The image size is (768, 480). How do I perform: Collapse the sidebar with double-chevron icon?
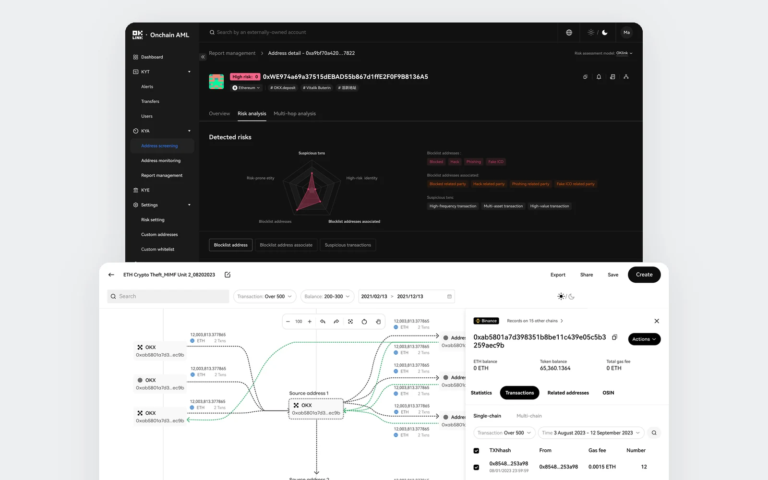click(203, 57)
